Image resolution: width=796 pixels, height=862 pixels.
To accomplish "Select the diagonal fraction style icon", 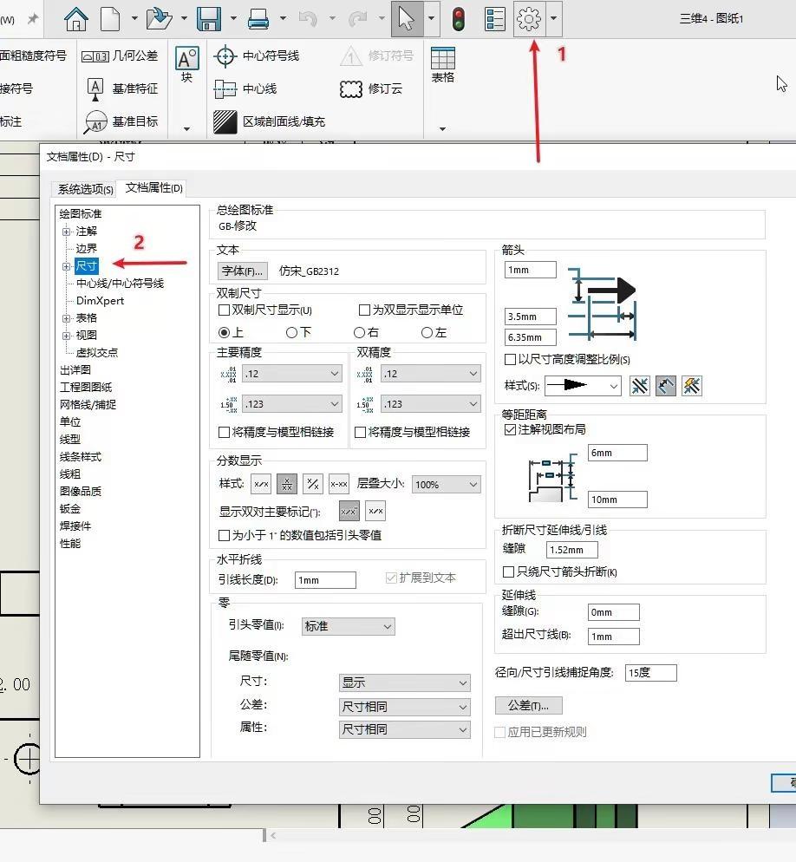I will (x=313, y=484).
